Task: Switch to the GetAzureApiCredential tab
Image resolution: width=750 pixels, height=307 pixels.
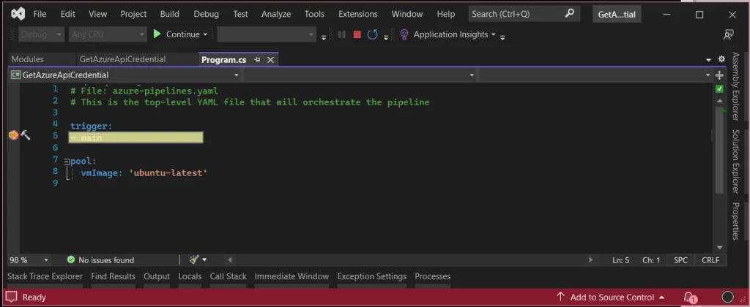Action: point(122,59)
